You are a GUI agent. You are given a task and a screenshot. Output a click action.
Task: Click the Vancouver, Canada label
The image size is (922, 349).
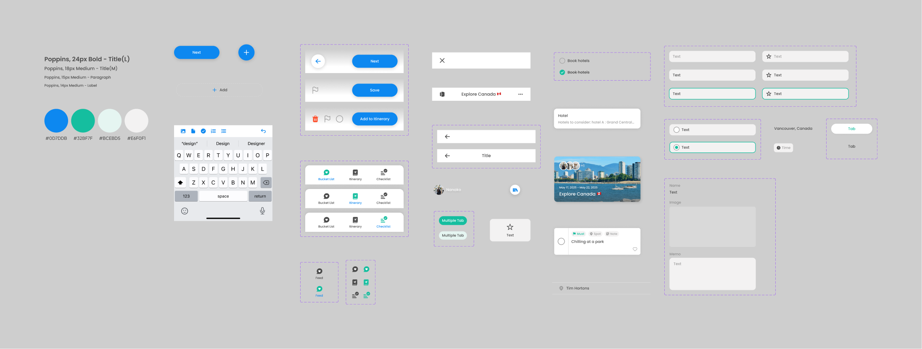tap(793, 129)
